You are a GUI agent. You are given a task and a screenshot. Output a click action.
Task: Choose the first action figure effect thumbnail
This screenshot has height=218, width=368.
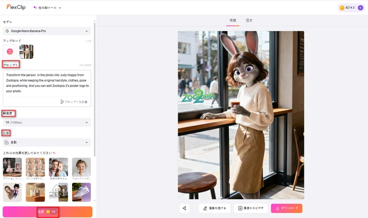click(12, 167)
